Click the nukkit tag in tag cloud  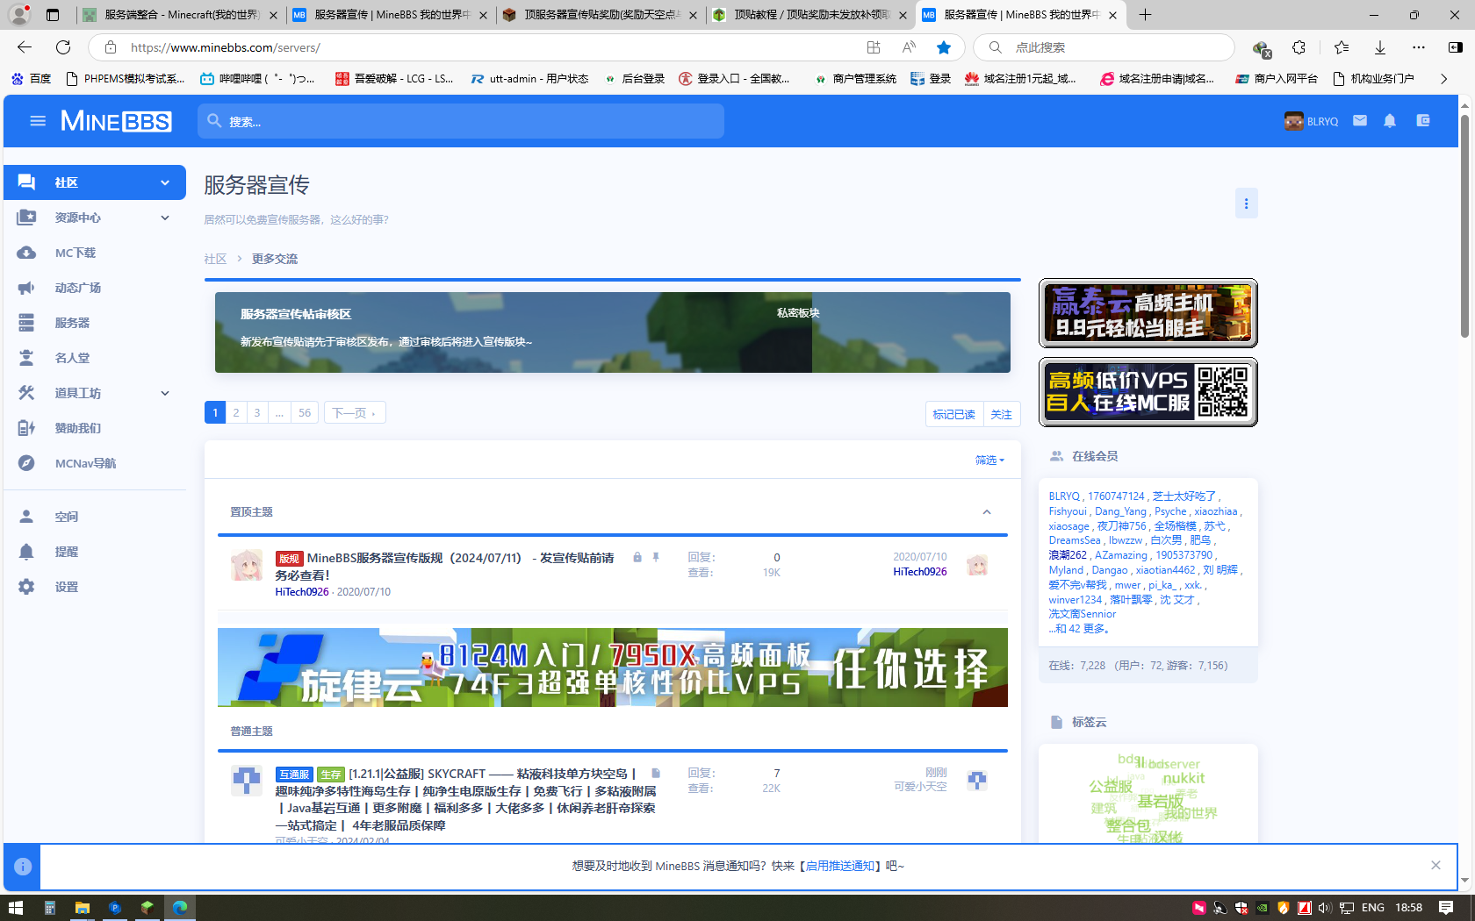coord(1184,778)
